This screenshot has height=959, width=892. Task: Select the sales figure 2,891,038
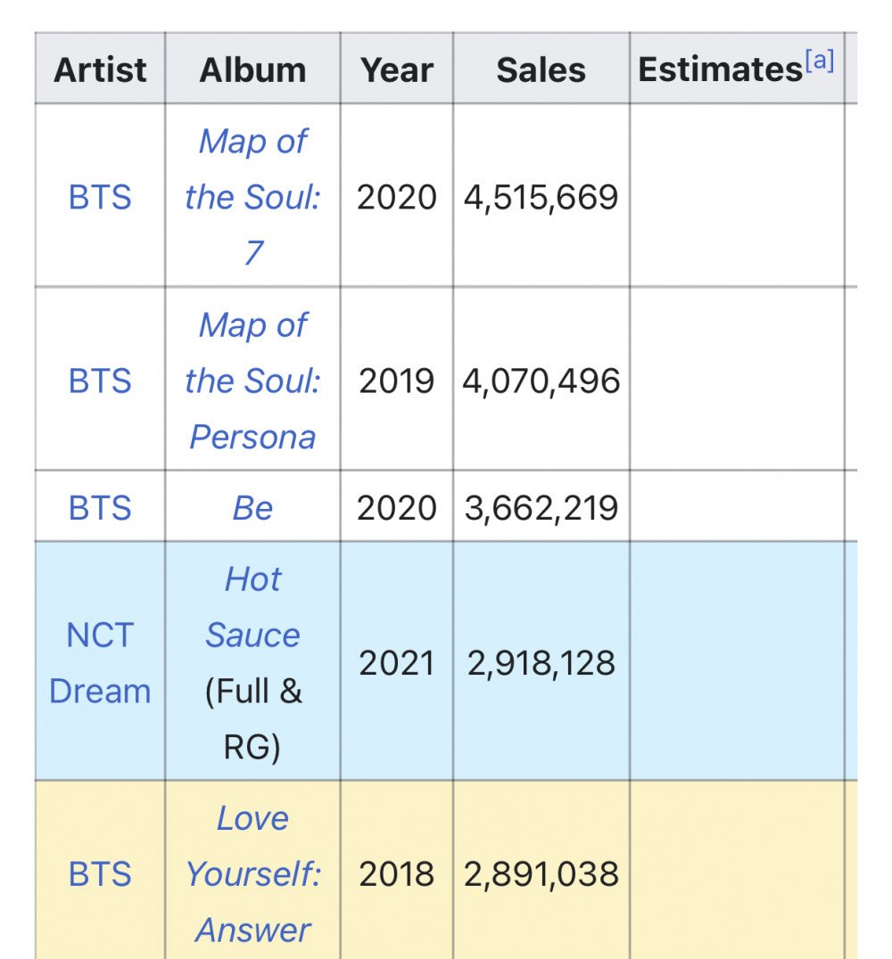[541, 873]
